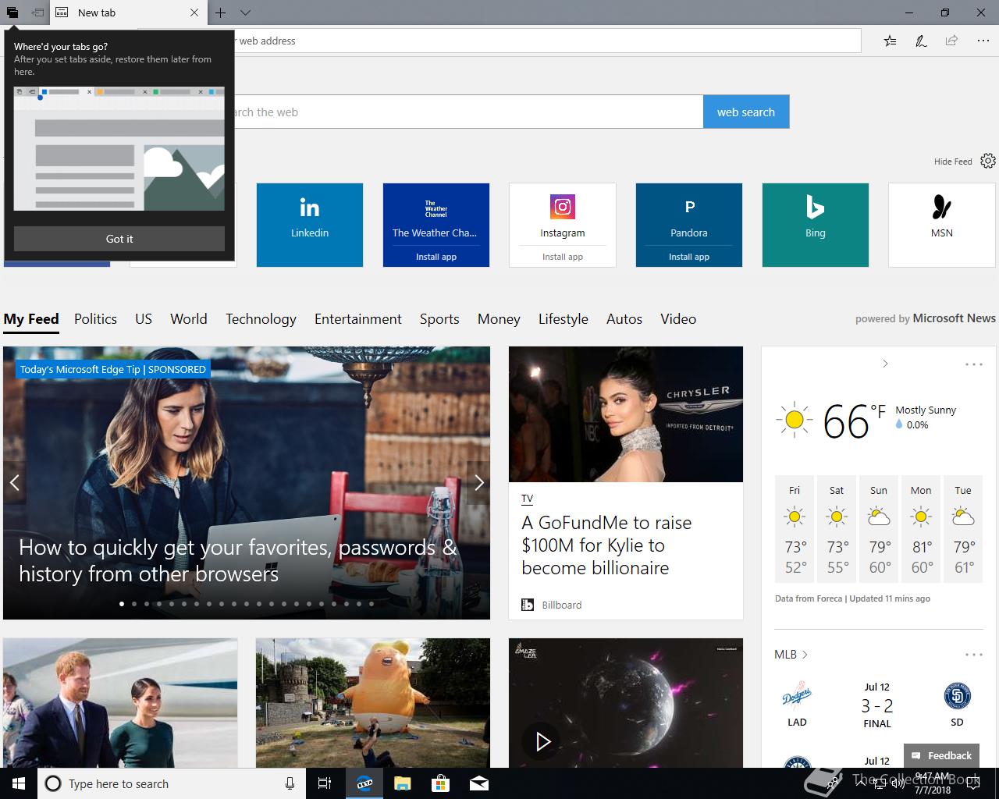This screenshot has height=799, width=999.
Task: Open the royal couple article thumbnail
Action: (120, 703)
